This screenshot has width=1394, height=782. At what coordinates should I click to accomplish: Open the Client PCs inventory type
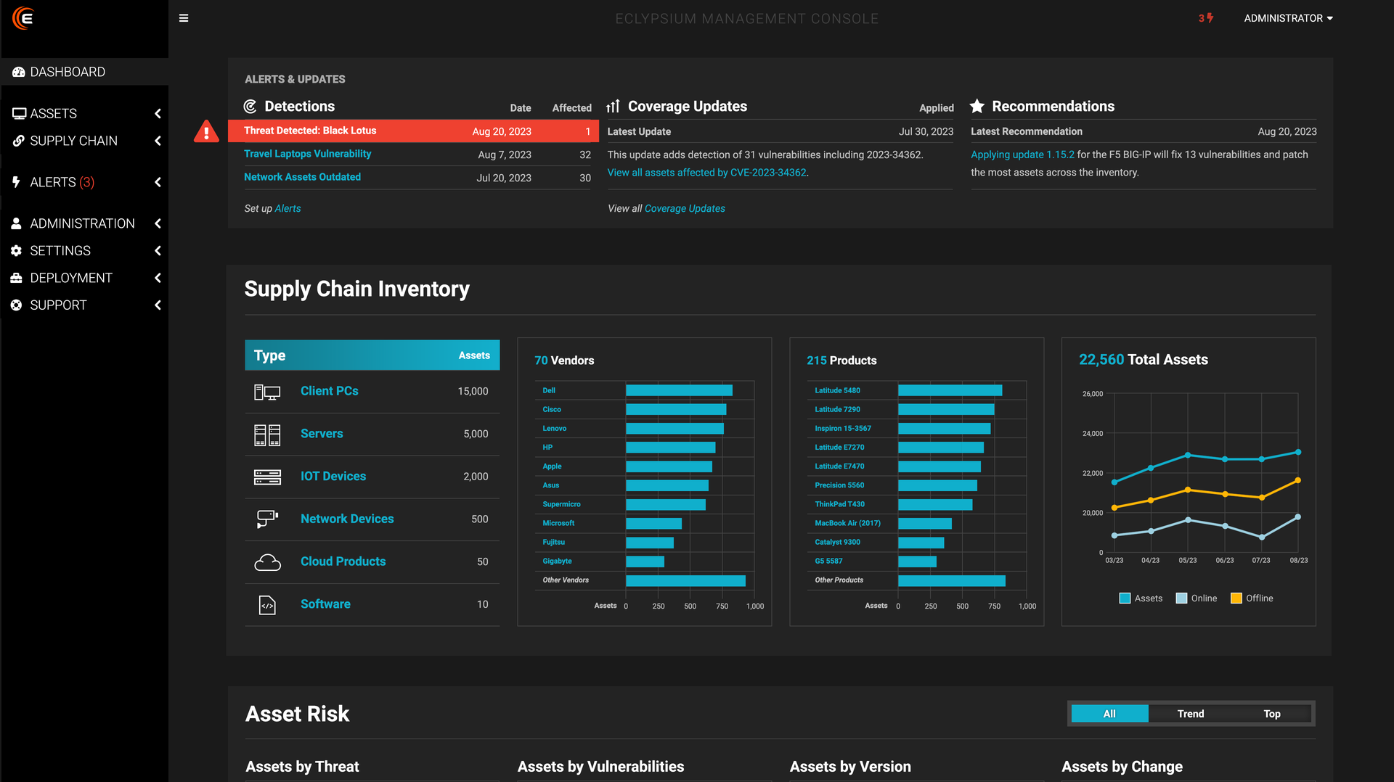point(330,391)
